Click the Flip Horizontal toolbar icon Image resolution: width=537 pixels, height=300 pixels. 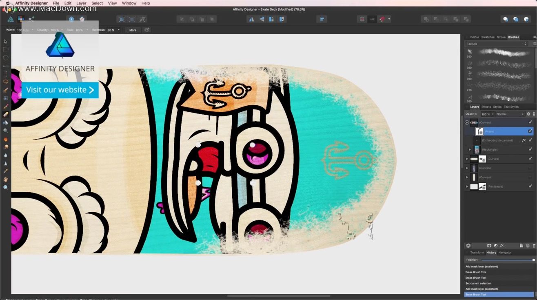click(251, 19)
